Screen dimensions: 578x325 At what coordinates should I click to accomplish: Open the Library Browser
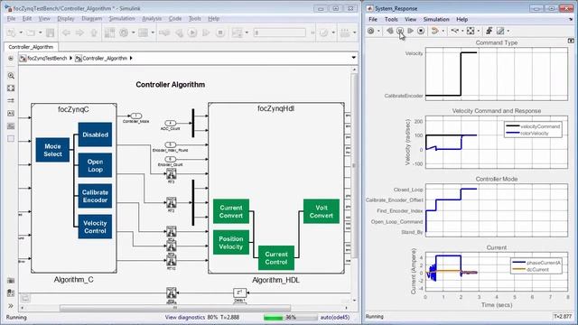point(109,32)
